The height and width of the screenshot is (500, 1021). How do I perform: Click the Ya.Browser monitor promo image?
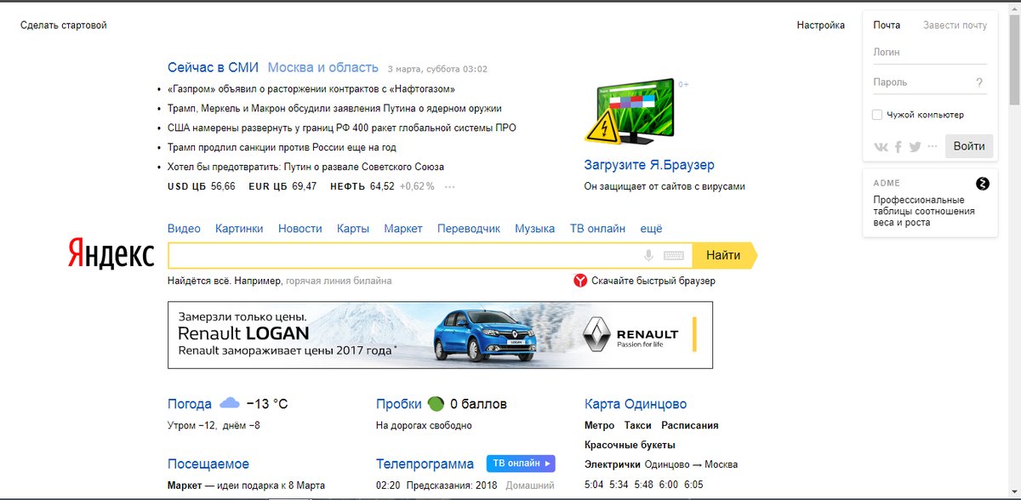tap(631, 113)
